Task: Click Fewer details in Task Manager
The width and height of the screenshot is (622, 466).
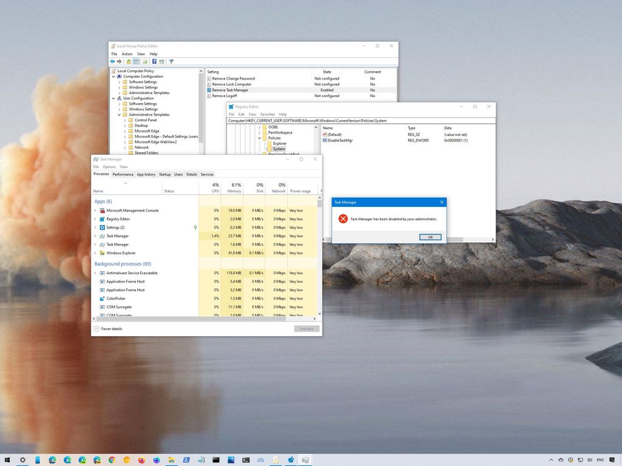Action: point(109,328)
